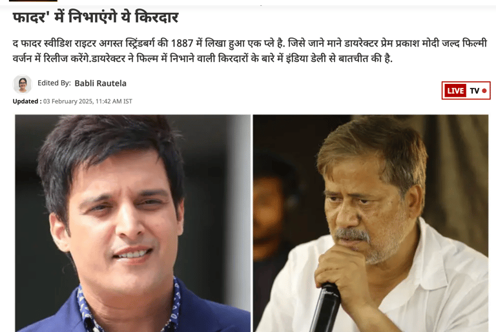The width and height of the screenshot is (496, 332).
Task: Open the Live TV button
Action: point(466,90)
